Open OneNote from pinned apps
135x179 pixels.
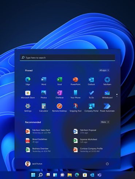[59, 94]
